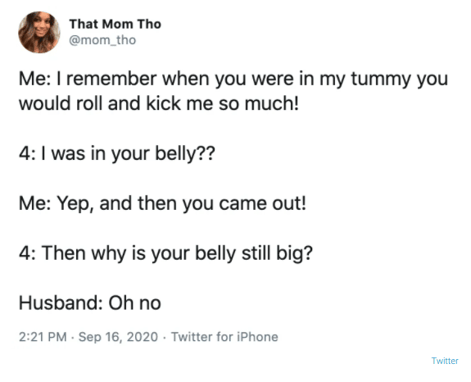Viewport: 471px width, 382px height.
Task: Click the 2:21 PM timestamp
Action: click(x=43, y=337)
